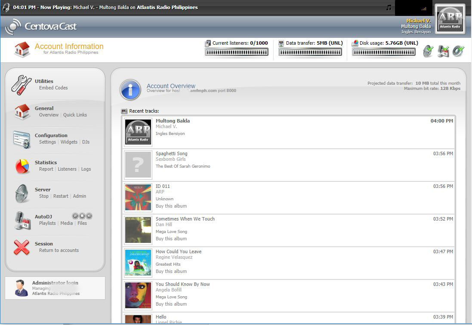Screen dimensions: 472x325
Task: Click the Multong Bakla track cover art
Action: (x=138, y=132)
